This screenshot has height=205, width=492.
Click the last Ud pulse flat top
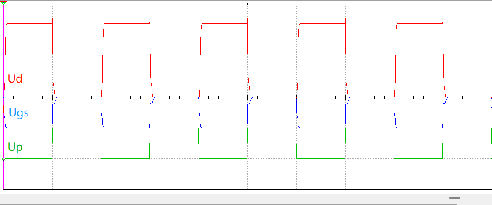click(x=419, y=23)
